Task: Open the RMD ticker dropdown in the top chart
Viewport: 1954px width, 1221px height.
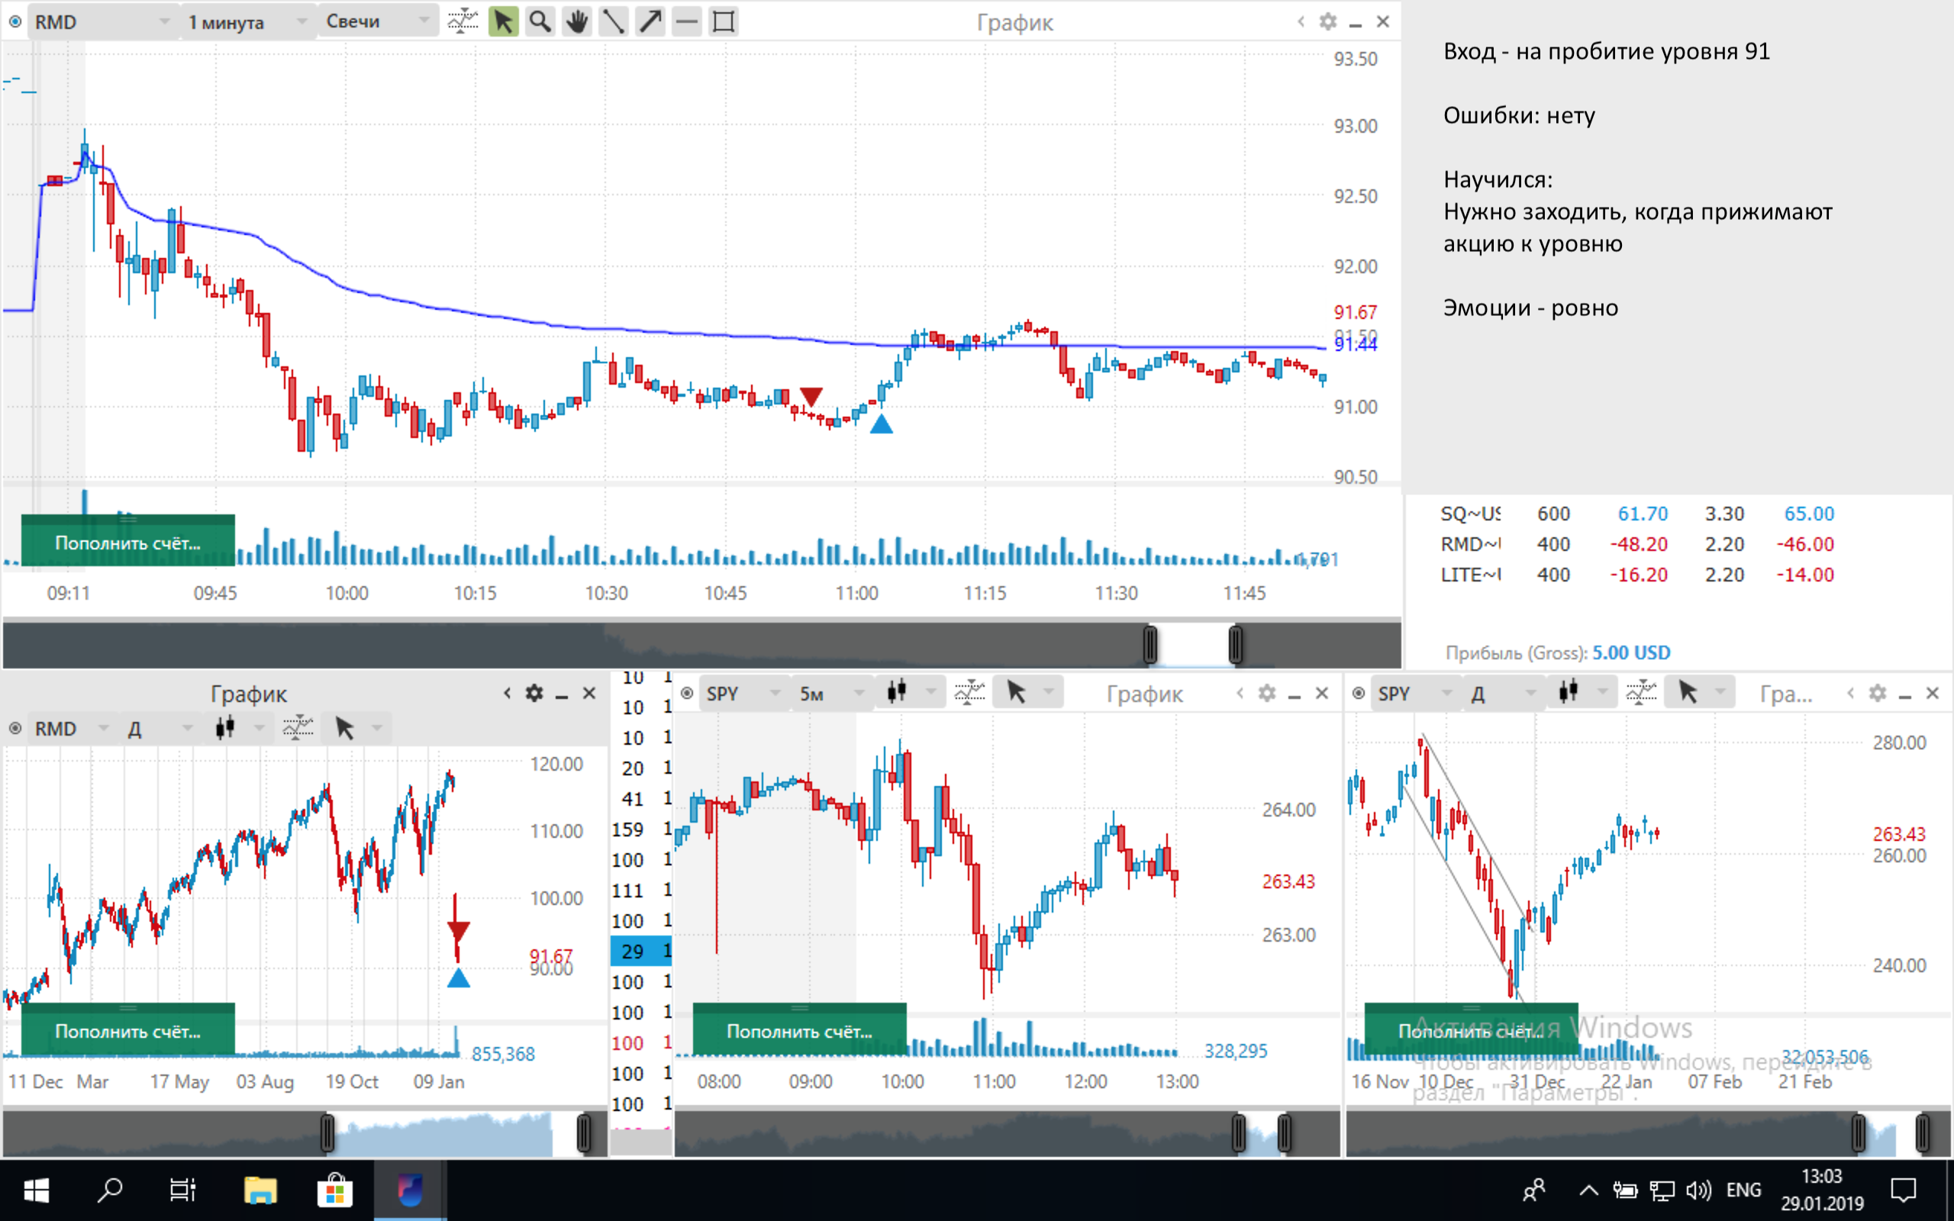Action: [102, 22]
